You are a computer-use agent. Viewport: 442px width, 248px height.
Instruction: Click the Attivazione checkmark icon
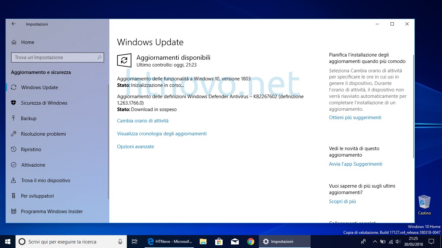pyautogui.click(x=13, y=165)
